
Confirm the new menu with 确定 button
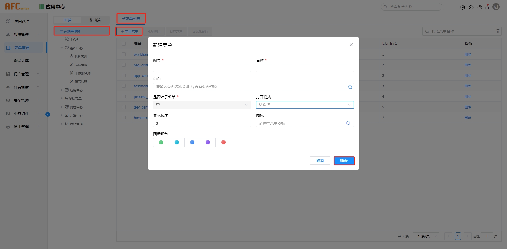pyautogui.click(x=344, y=160)
